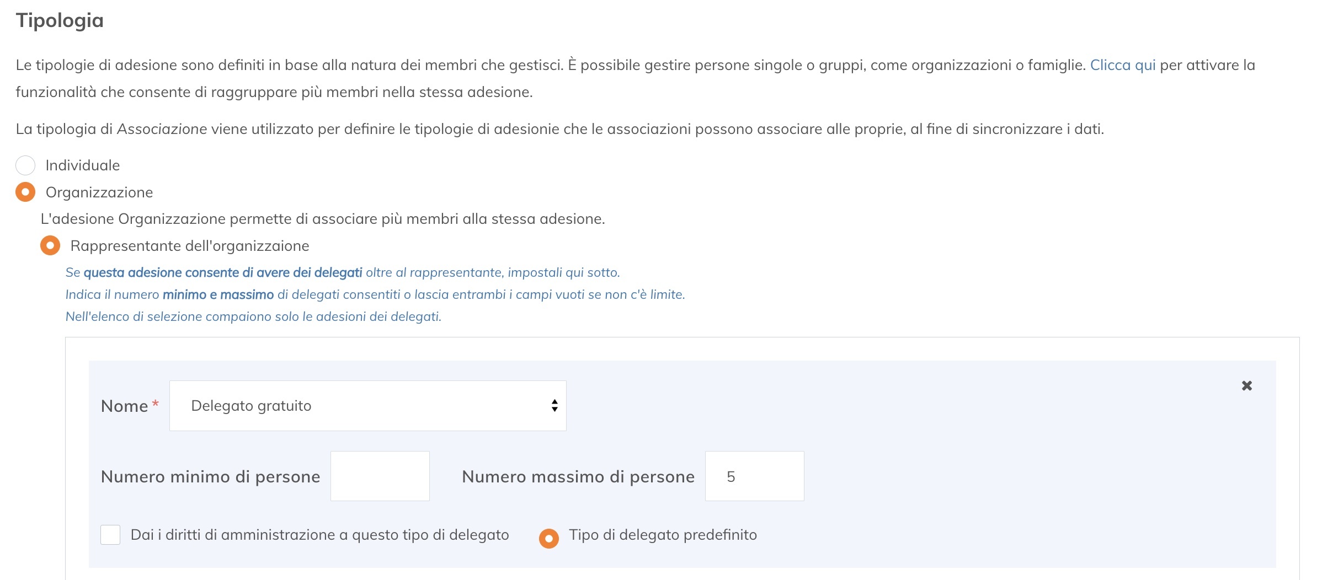Click the Numero minimo di persone label
The width and height of the screenshot is (1317, 580).
[210, 476]
